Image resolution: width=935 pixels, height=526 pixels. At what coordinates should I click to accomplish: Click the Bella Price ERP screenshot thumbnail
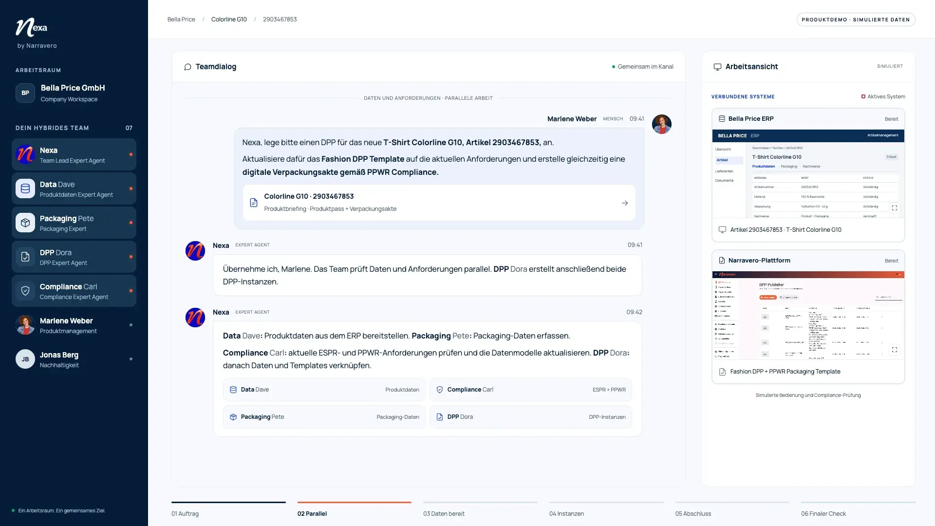click(x=808, y=173)
